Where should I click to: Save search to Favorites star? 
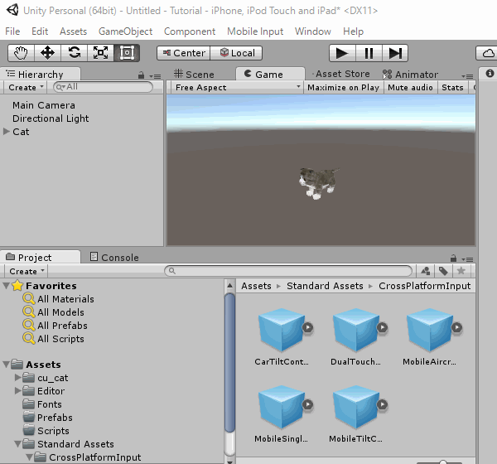tap(461, 271)
